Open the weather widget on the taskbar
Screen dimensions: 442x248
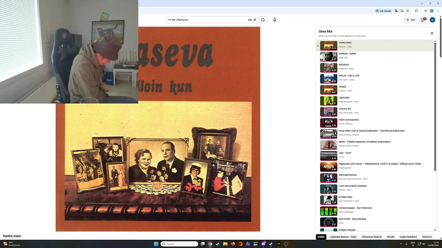pyautogui.click(x=11, y=244)
